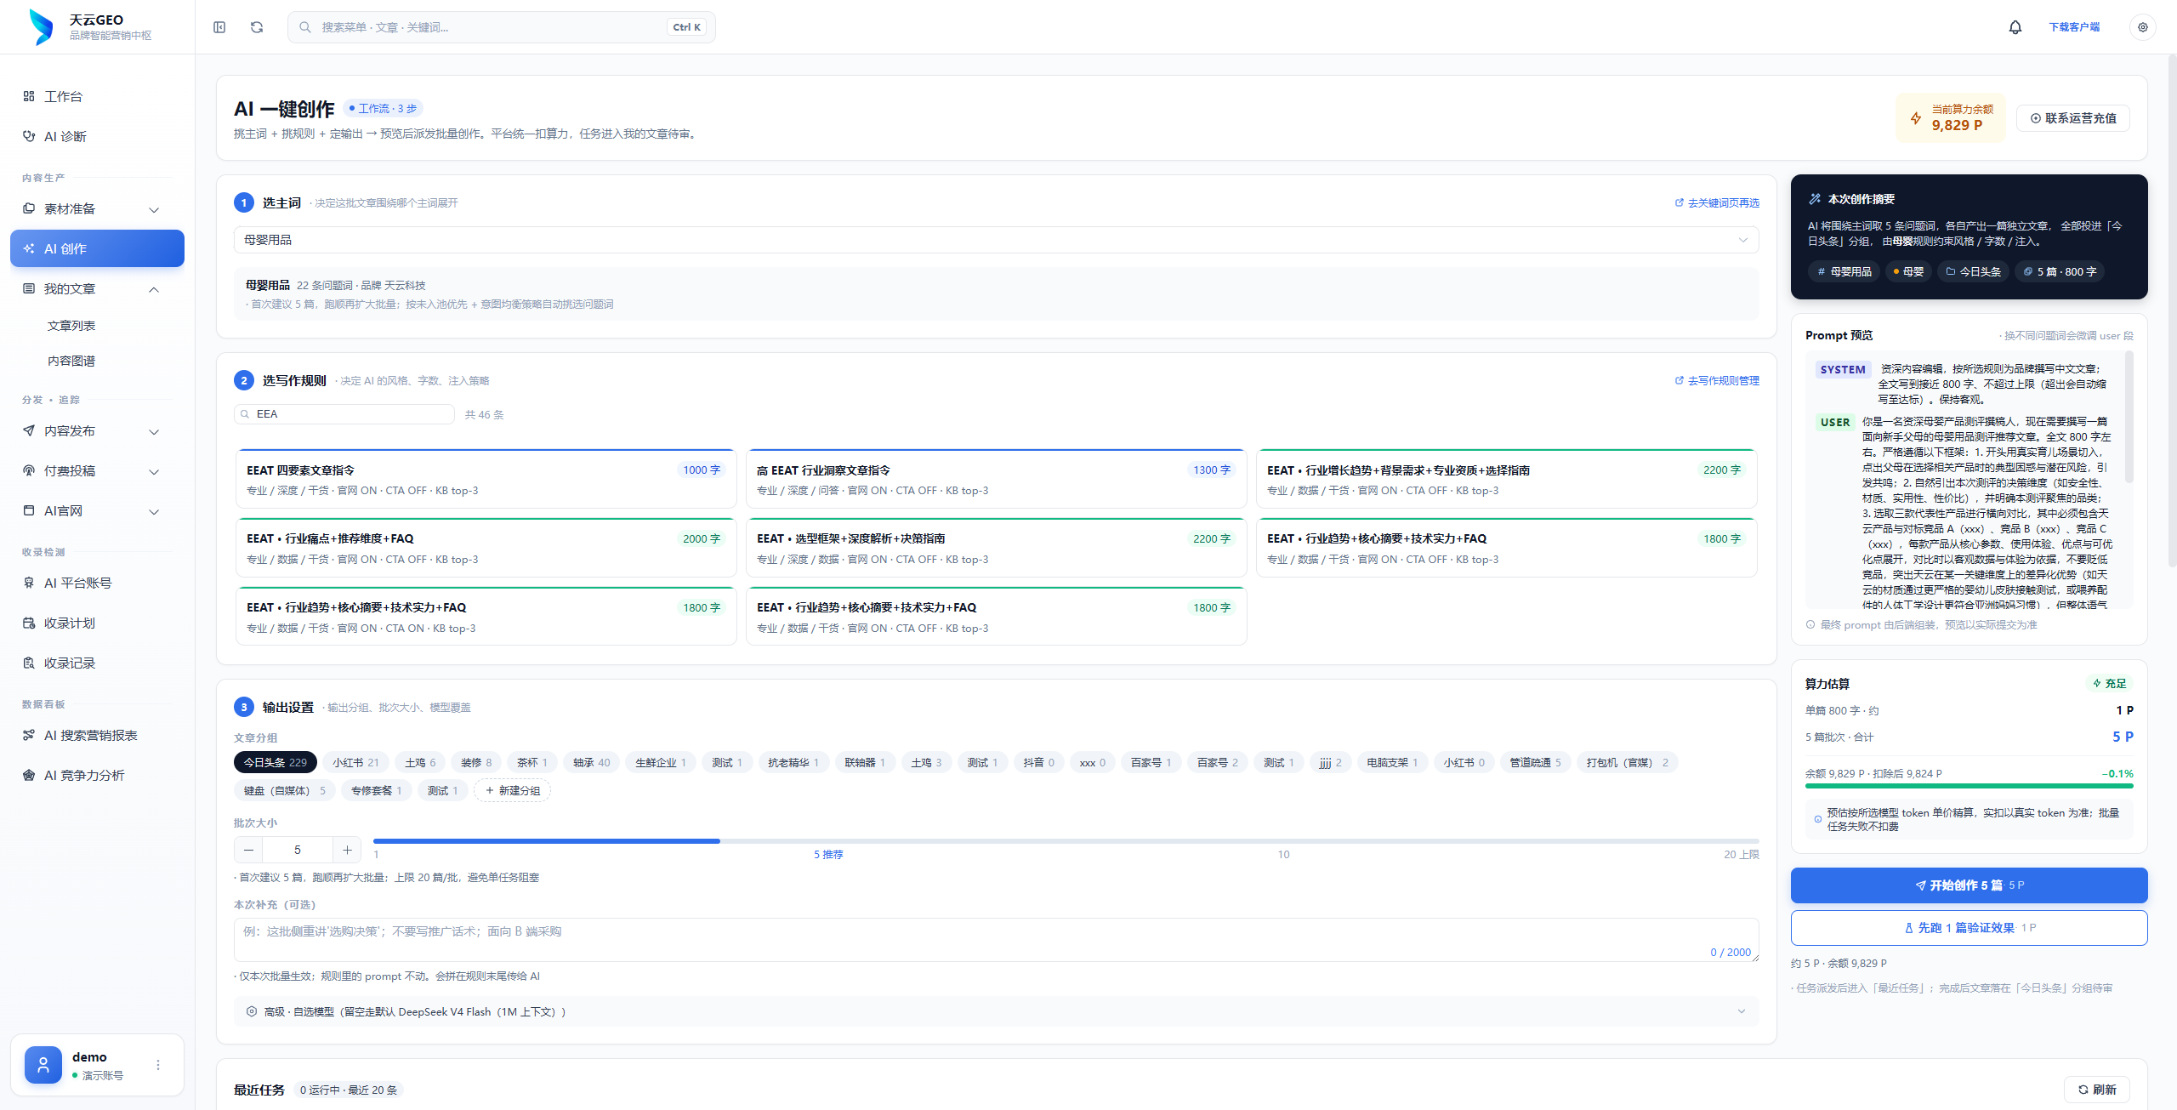Decrease batch size with minus button
Viewport: 2177px width, 1110px height.
pyautogui.click(x=248, y=850)
